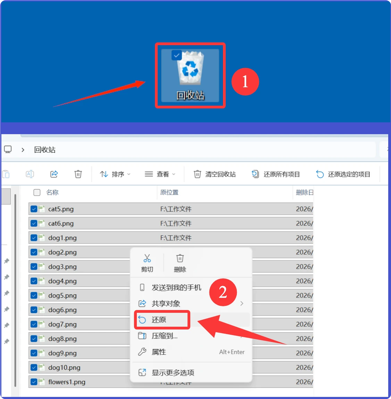
Task: Choose 显示更多选项 in context menu
Action: coord(191,373)
